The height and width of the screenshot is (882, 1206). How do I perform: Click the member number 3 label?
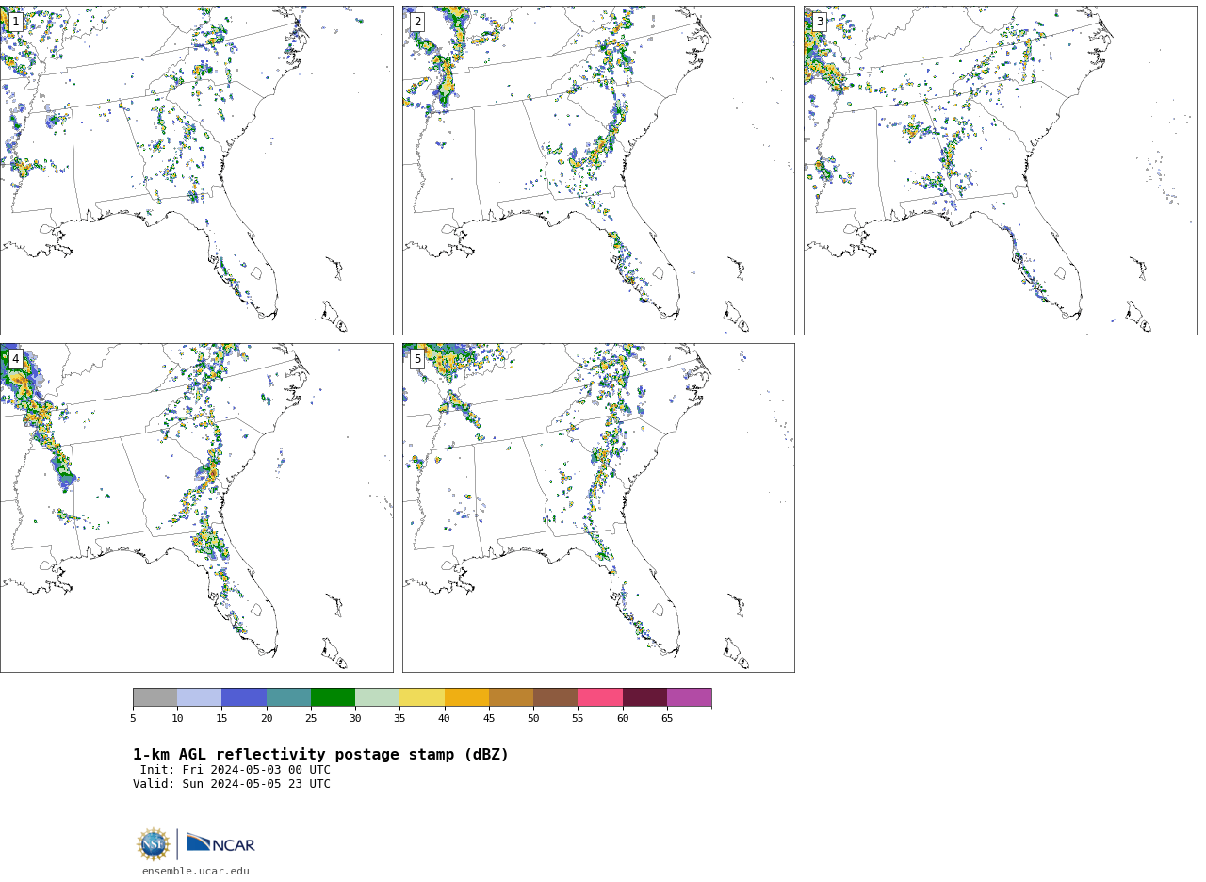coord(820,22)
